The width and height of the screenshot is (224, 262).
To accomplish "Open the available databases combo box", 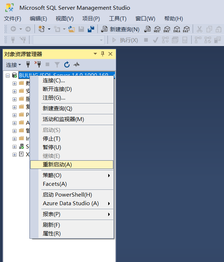I will click(69, 40).
